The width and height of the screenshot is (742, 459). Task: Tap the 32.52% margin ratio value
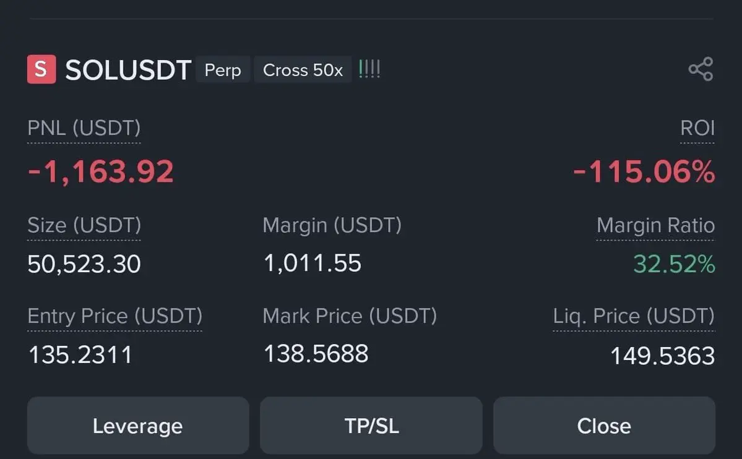coord(675,264)
